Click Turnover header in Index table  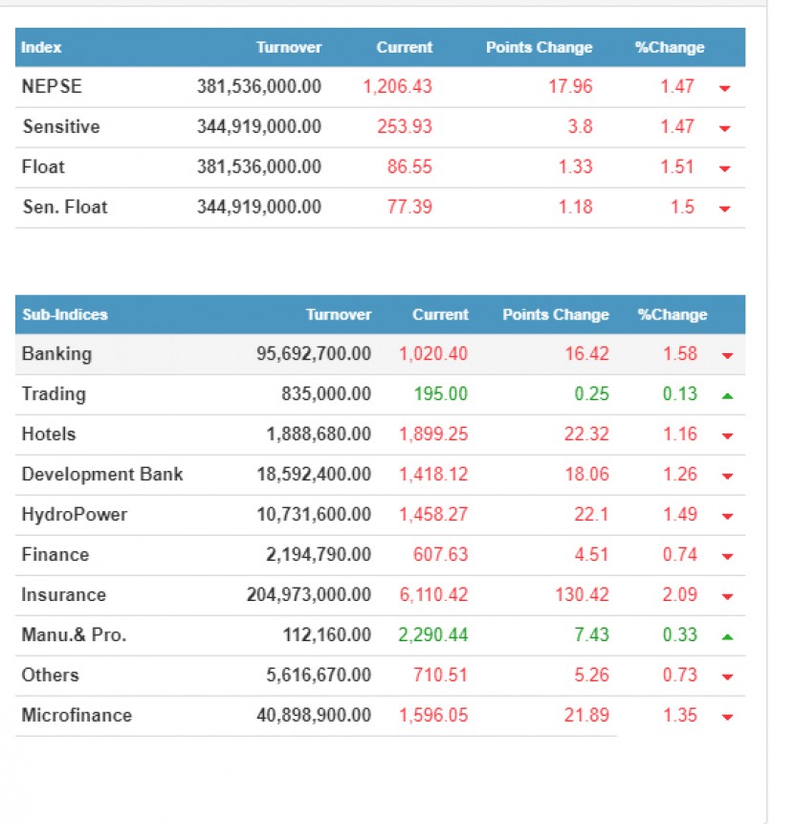289,48
